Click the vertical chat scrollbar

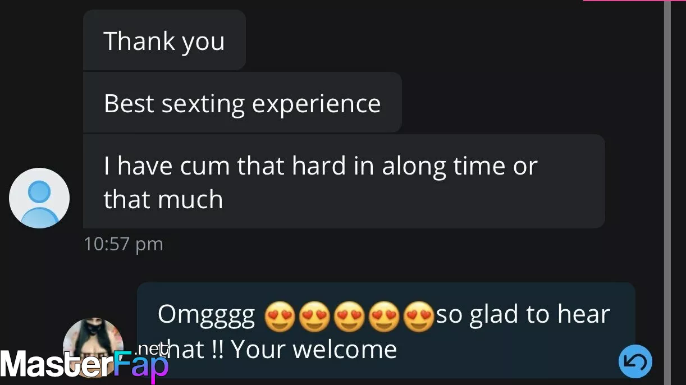(667, 192)
